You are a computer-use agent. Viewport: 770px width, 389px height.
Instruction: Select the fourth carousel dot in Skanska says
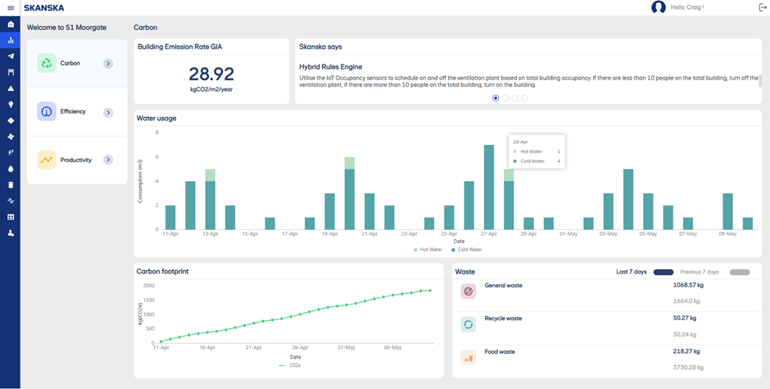(524, 98)
